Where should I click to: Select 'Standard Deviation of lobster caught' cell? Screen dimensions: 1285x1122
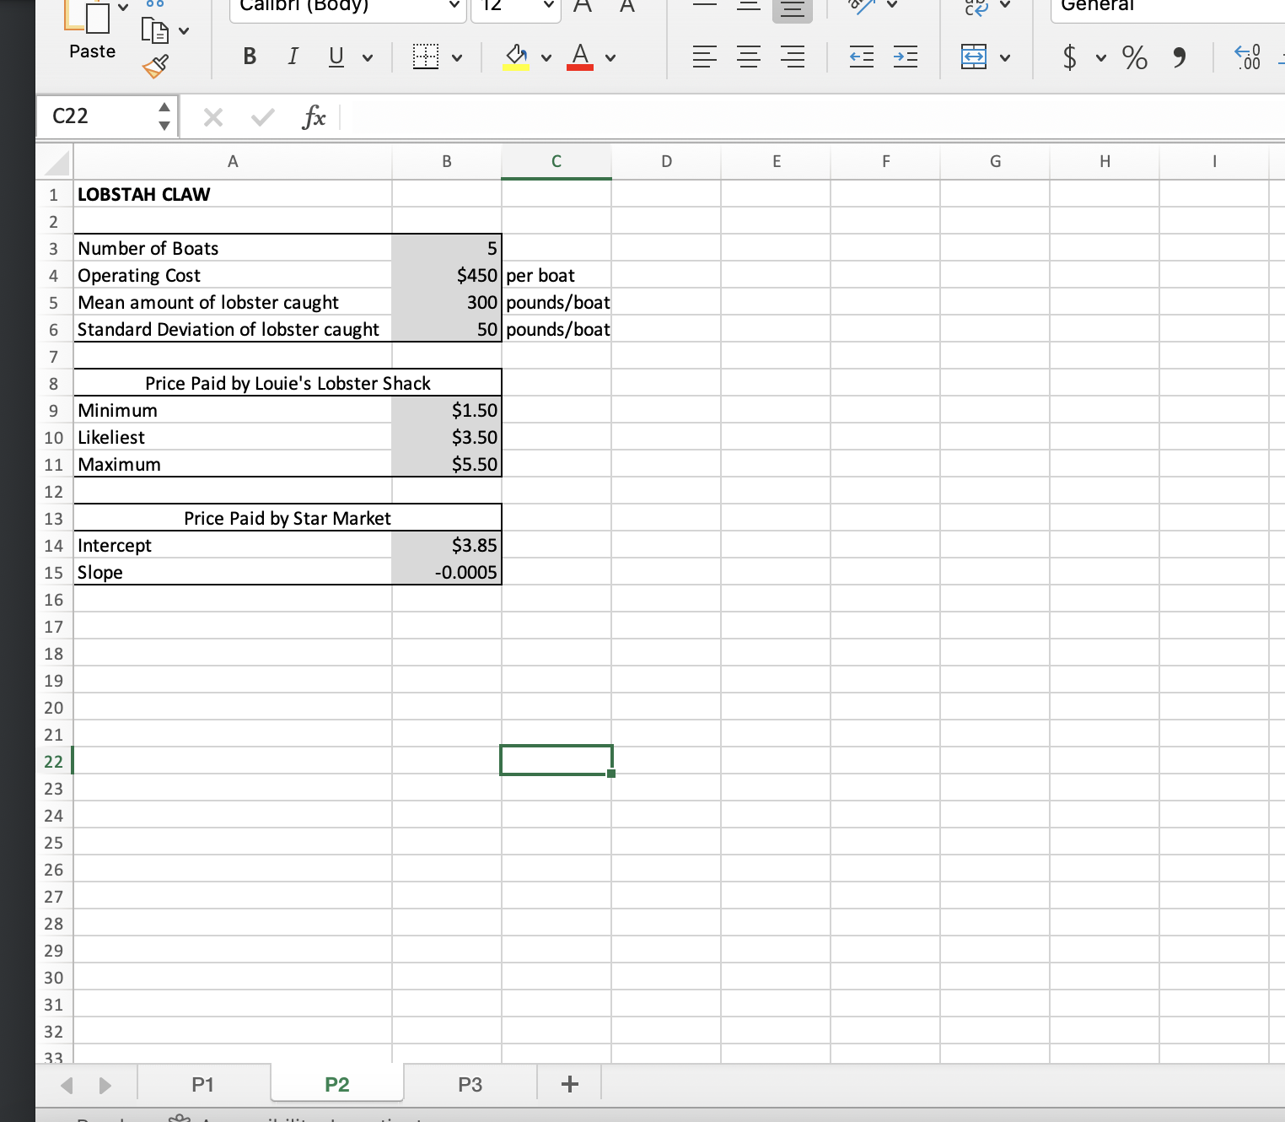(233, 329)
